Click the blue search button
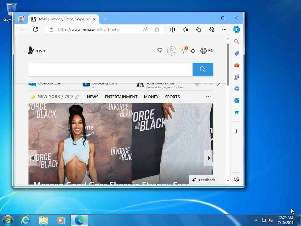The height and width of the screenshot is (226, 301). tap(203, 69)
